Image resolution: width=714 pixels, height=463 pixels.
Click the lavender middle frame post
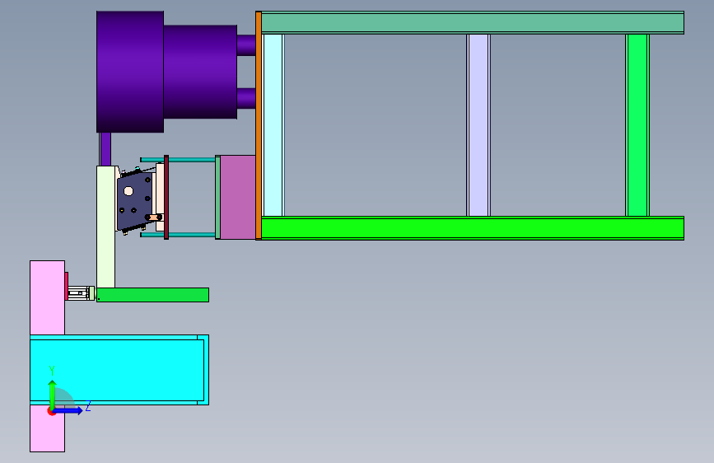478,125
